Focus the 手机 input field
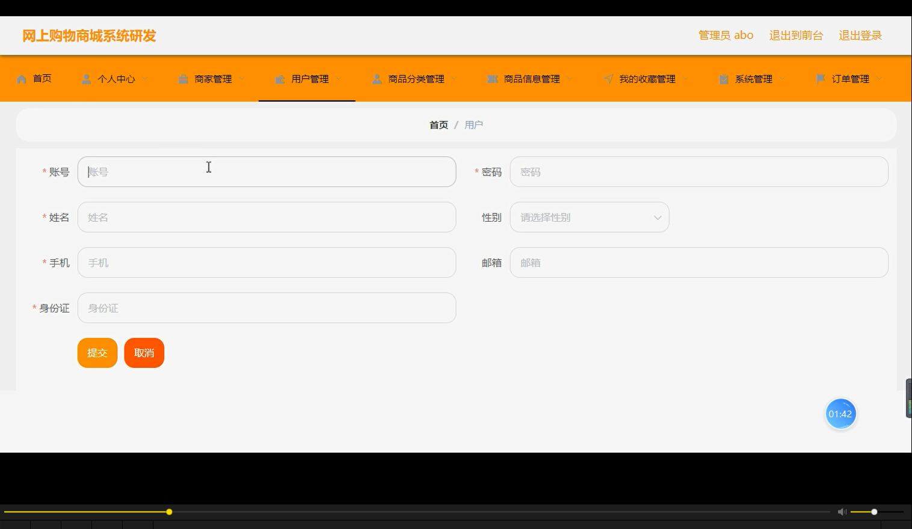Viewport: 912px width, 529px height. point(267,263)
